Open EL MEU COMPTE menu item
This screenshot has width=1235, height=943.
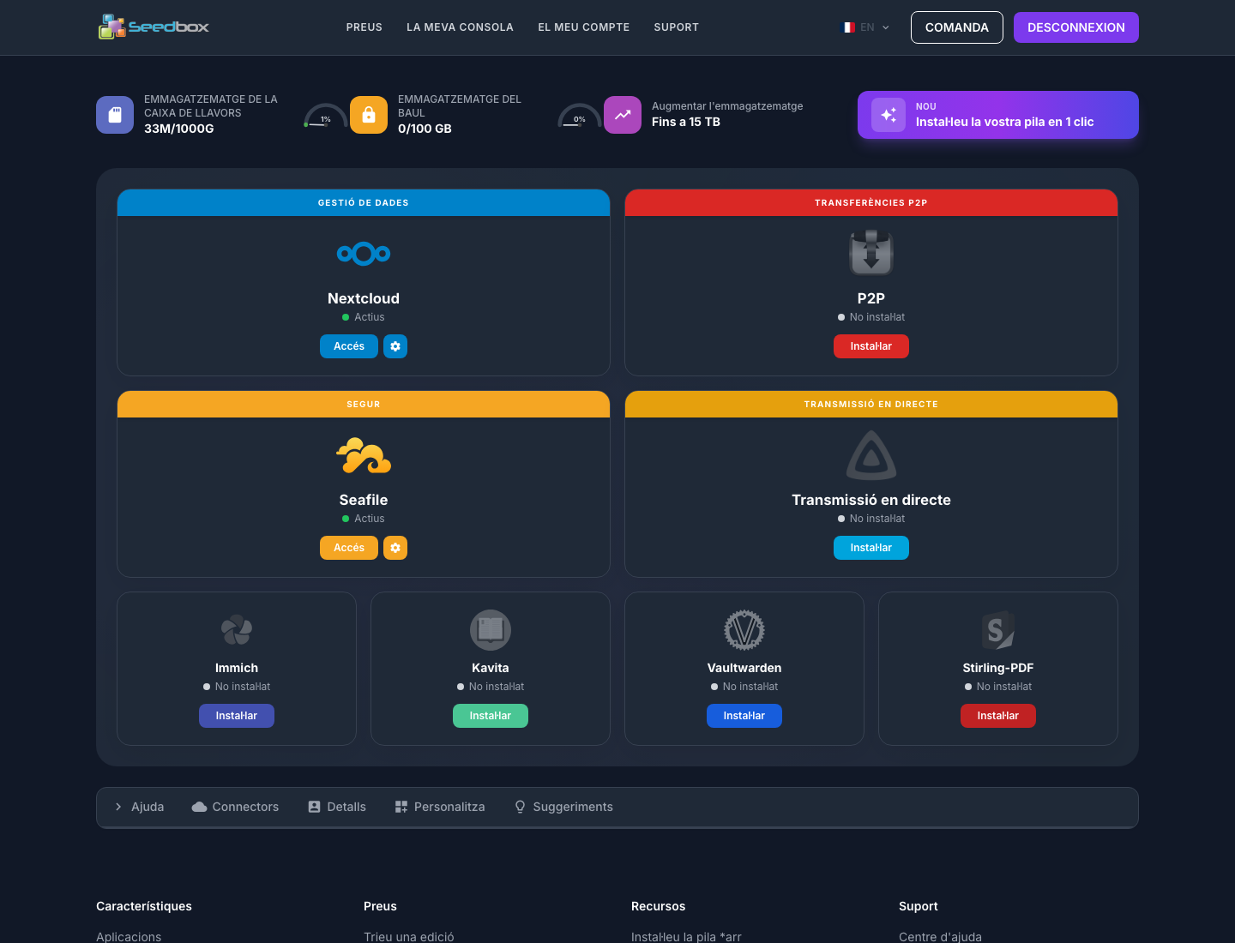pyautogui.click(x=584, y=27)
